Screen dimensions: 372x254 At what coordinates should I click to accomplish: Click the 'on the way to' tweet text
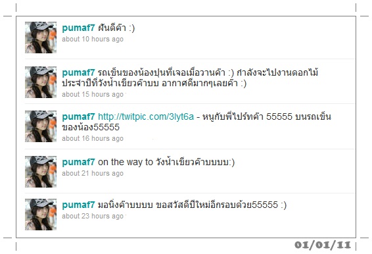pos(166,162)
